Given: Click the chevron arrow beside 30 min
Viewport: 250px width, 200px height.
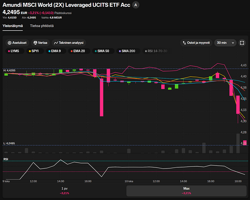Looking at the screenshot, I should (233, 43).
